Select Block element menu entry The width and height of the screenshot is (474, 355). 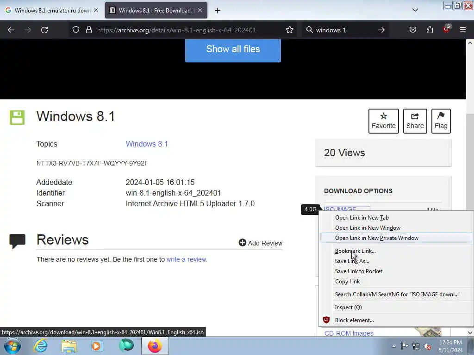396,320
